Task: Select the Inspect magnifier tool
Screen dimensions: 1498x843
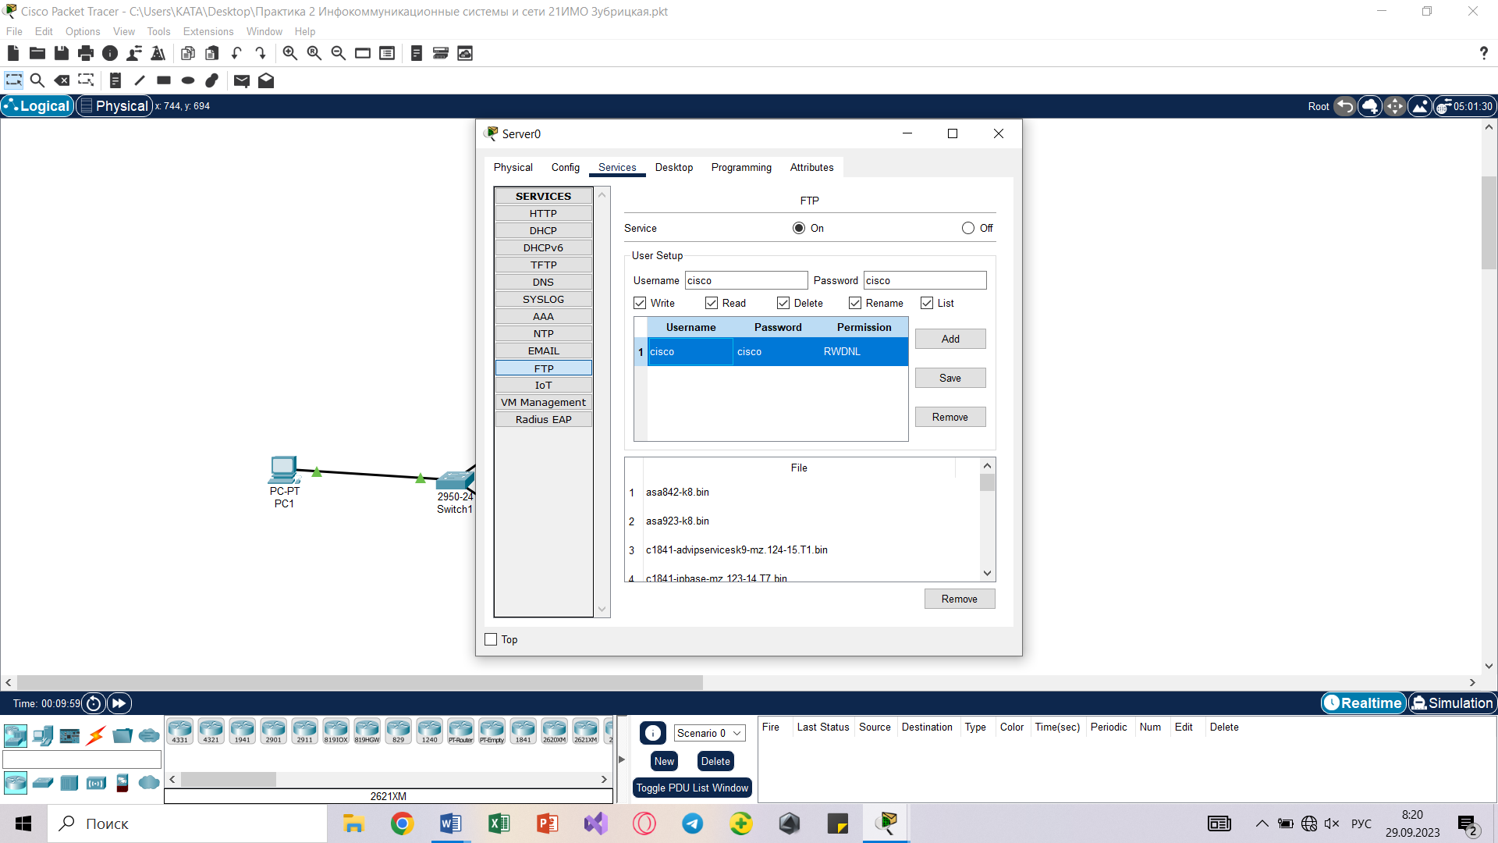Action: tap(37, 80)
